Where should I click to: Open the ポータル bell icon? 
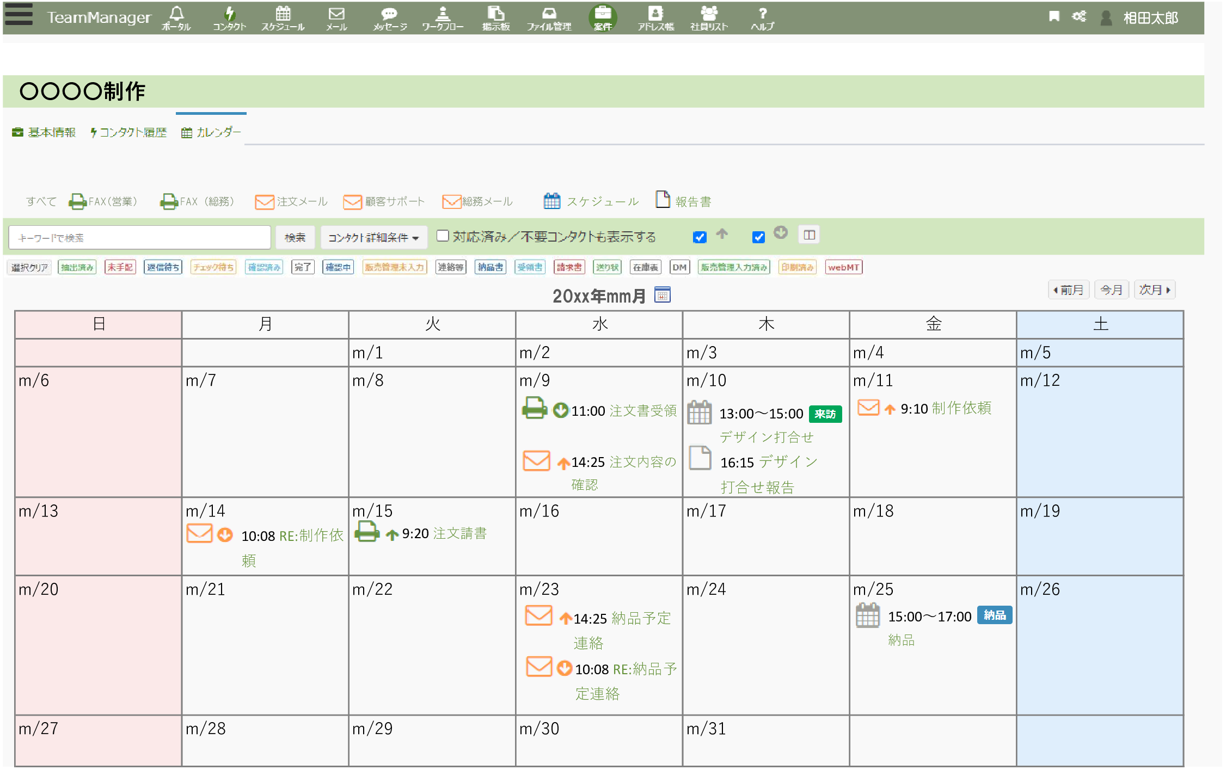click(176, 18)
